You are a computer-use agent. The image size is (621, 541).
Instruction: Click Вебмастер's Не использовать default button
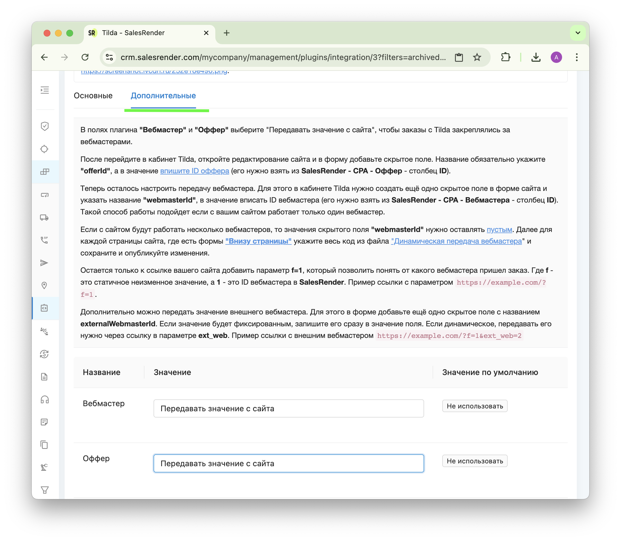(x=475, y=406)
